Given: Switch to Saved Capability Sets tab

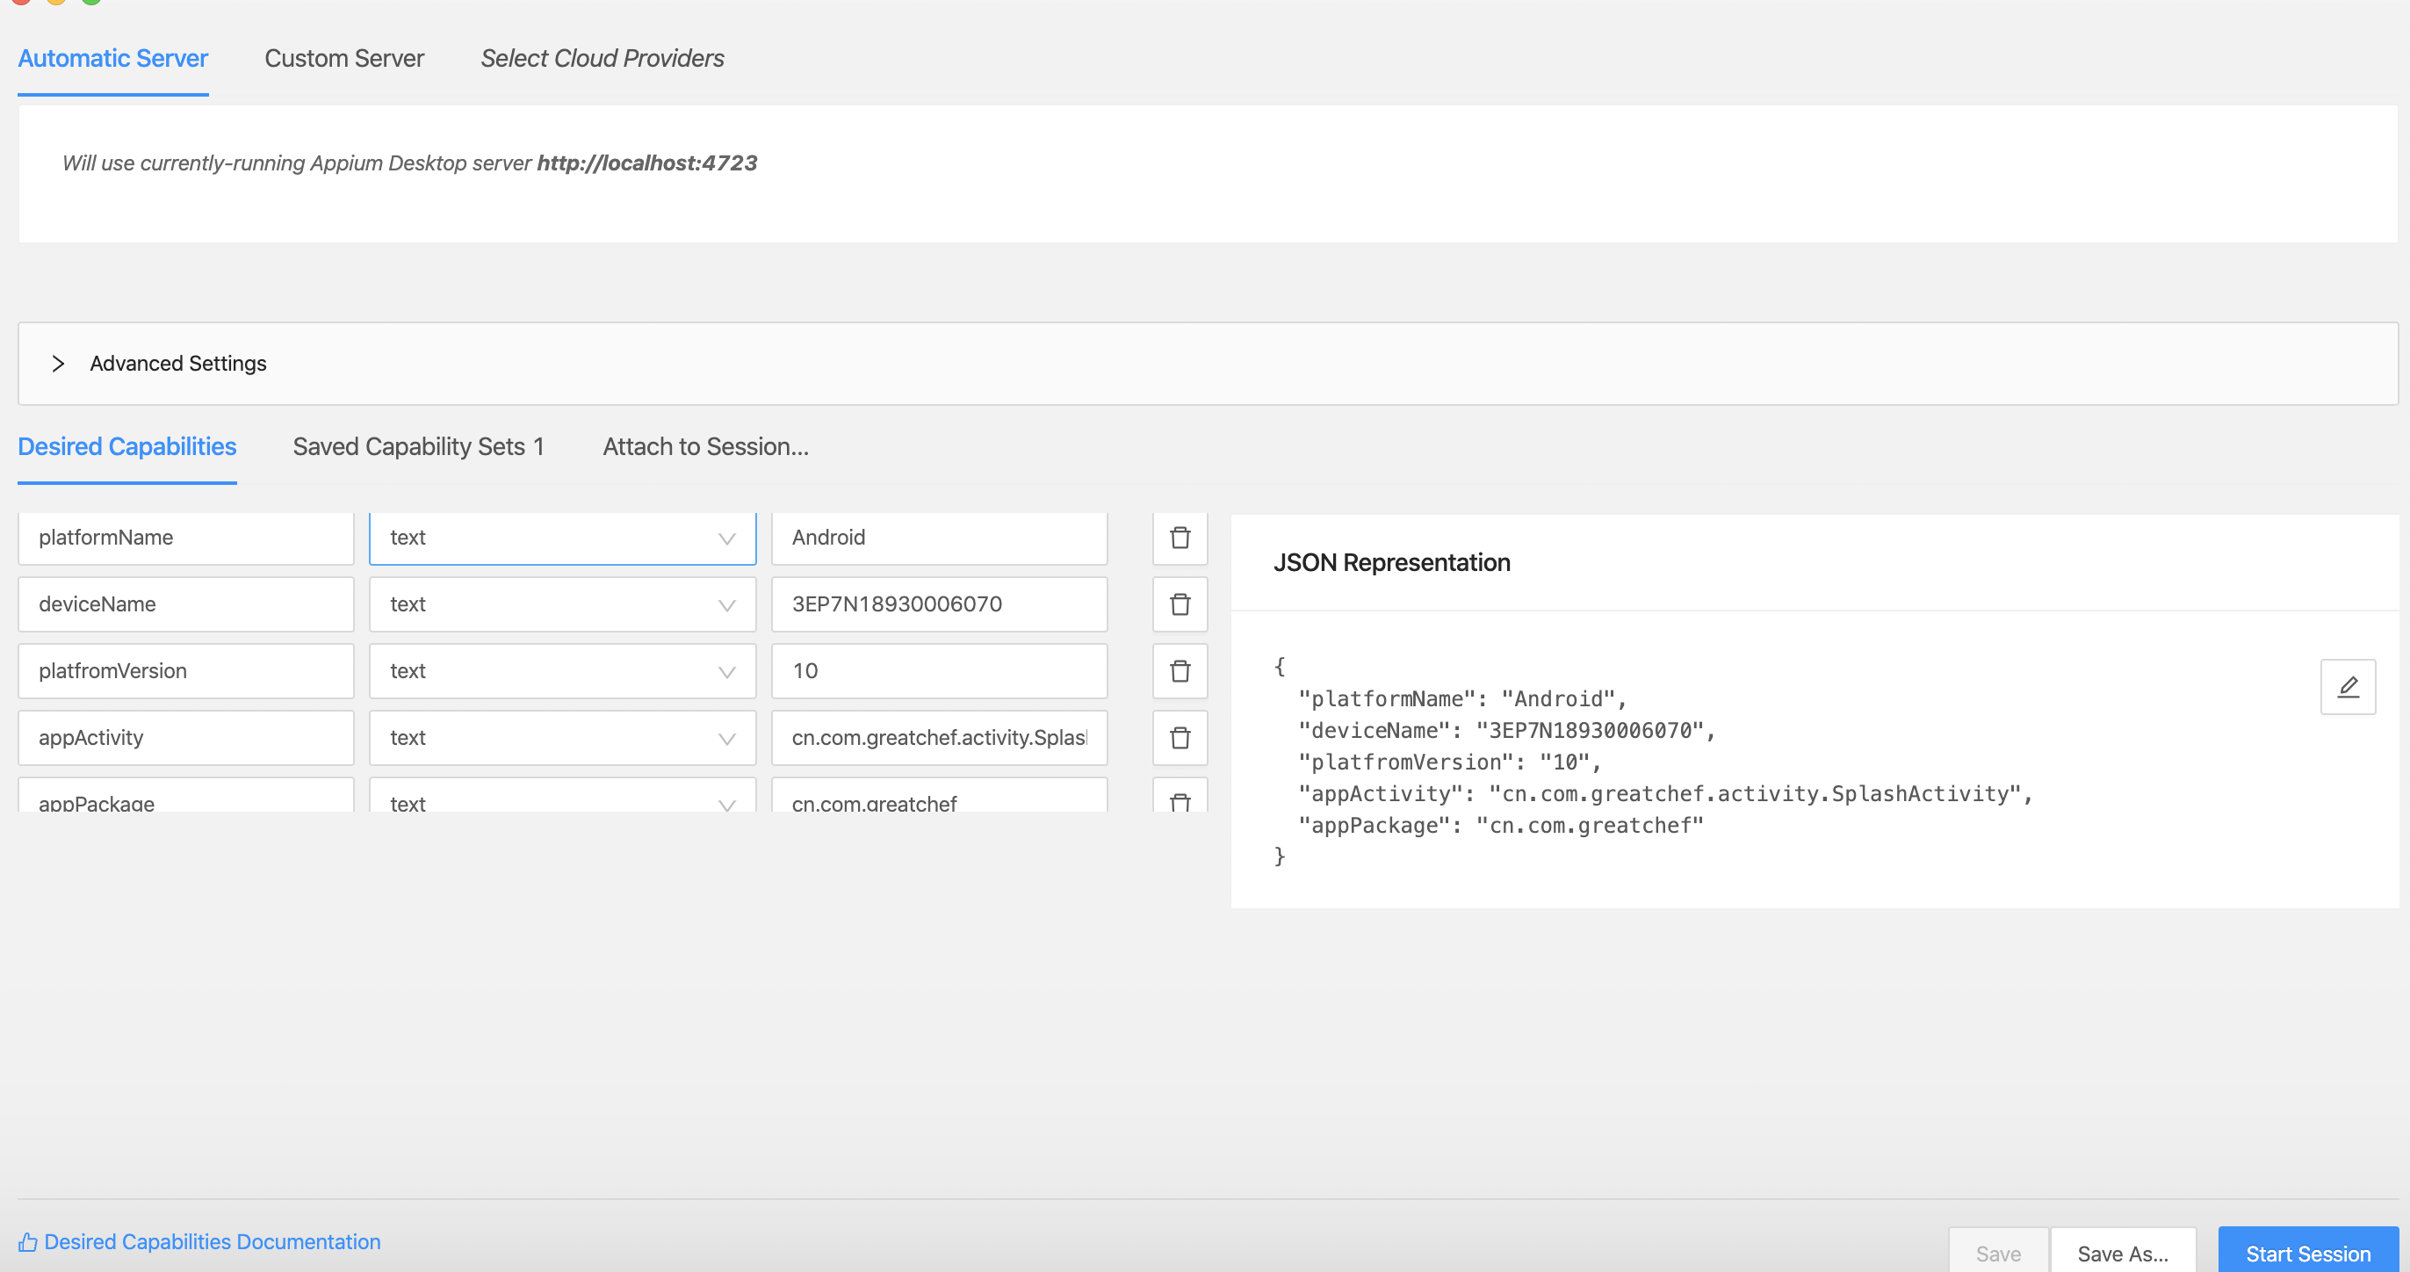Looking at the screenshot, I should [x=418, y=446].
